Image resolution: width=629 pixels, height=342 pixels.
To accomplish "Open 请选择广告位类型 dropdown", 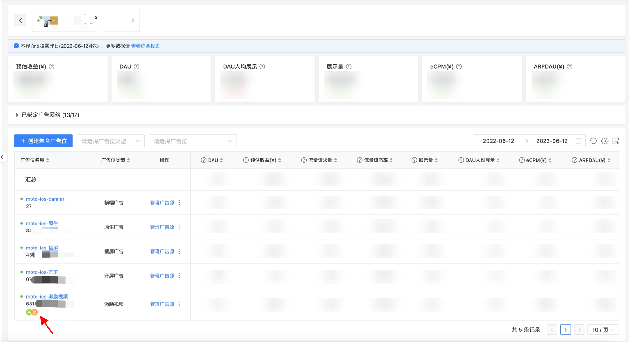I will 110,141.
